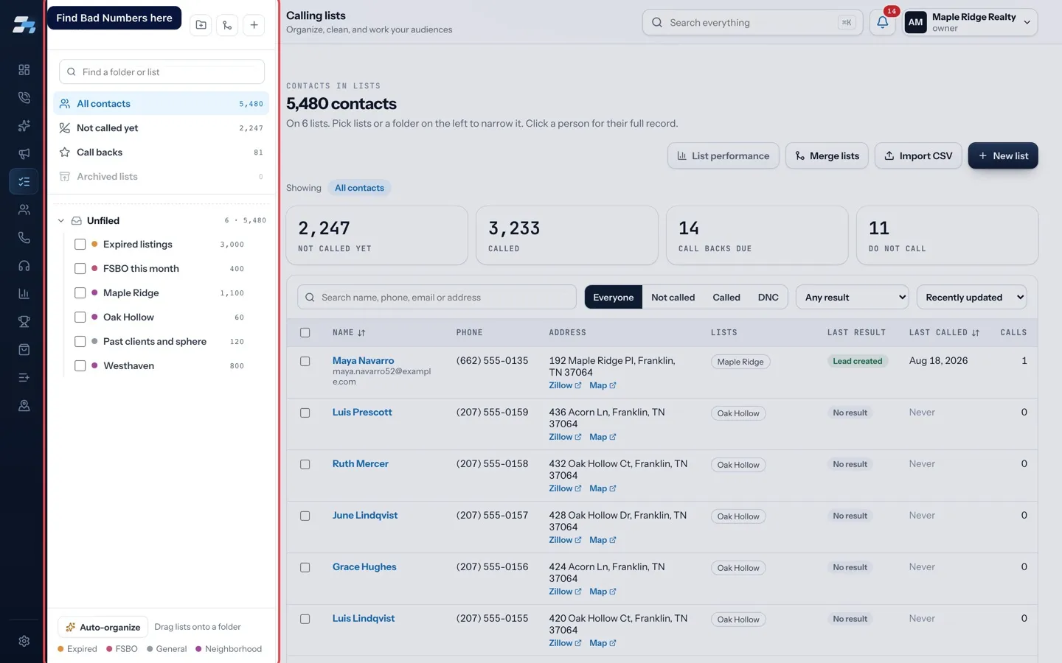Sort by the Name column arrows
Viewport: 1062px width, 663px height.
click(361, 333)
